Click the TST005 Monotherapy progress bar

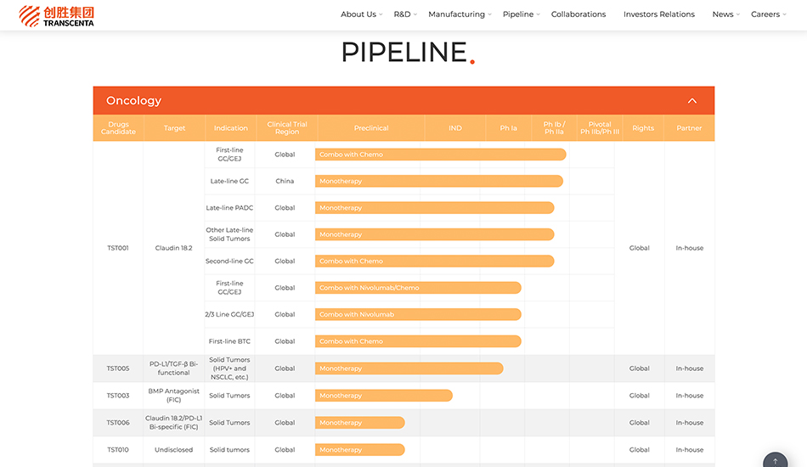point(409,369)
